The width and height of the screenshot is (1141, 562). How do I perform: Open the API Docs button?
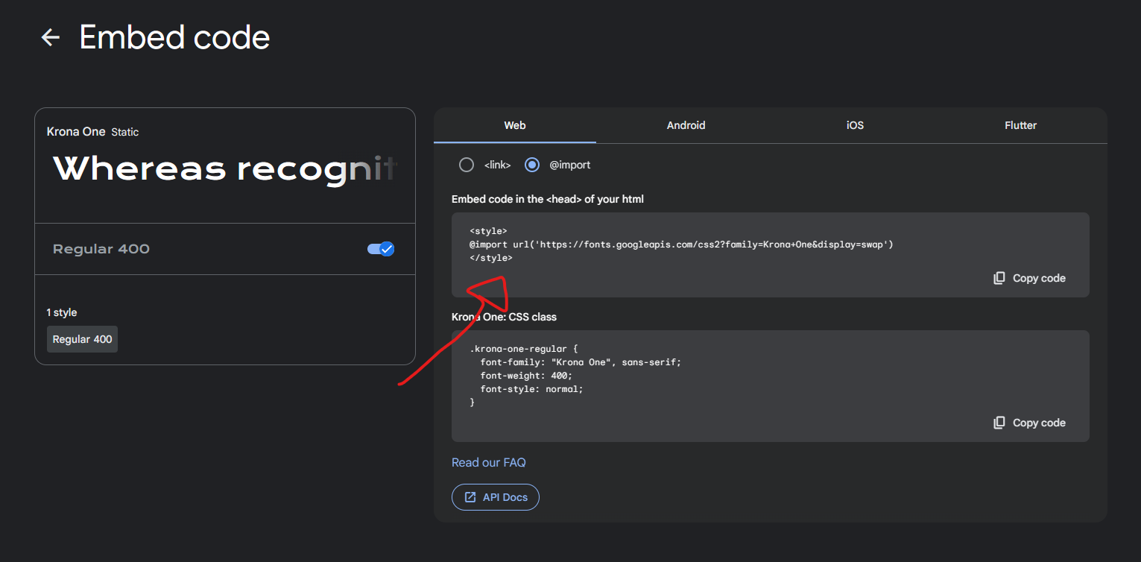pos(496,497)
